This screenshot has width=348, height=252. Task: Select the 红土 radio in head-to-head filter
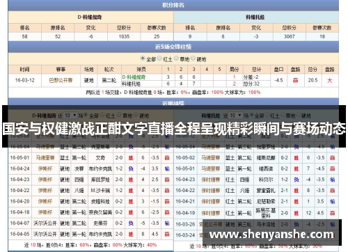(x=159, y=58)
